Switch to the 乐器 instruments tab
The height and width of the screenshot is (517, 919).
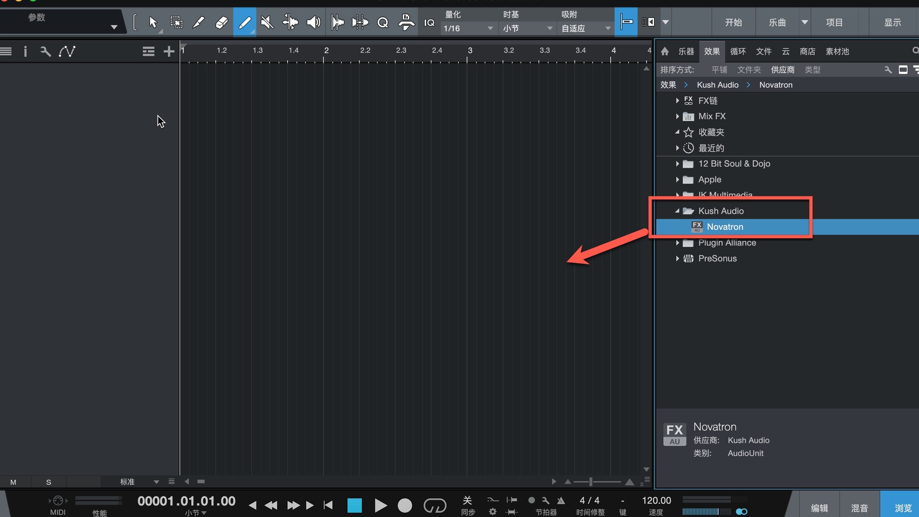[x=686, y=51]
